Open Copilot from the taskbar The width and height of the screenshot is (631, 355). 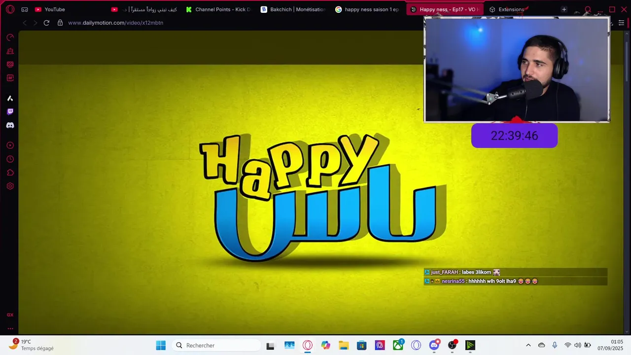pos(326,345)
